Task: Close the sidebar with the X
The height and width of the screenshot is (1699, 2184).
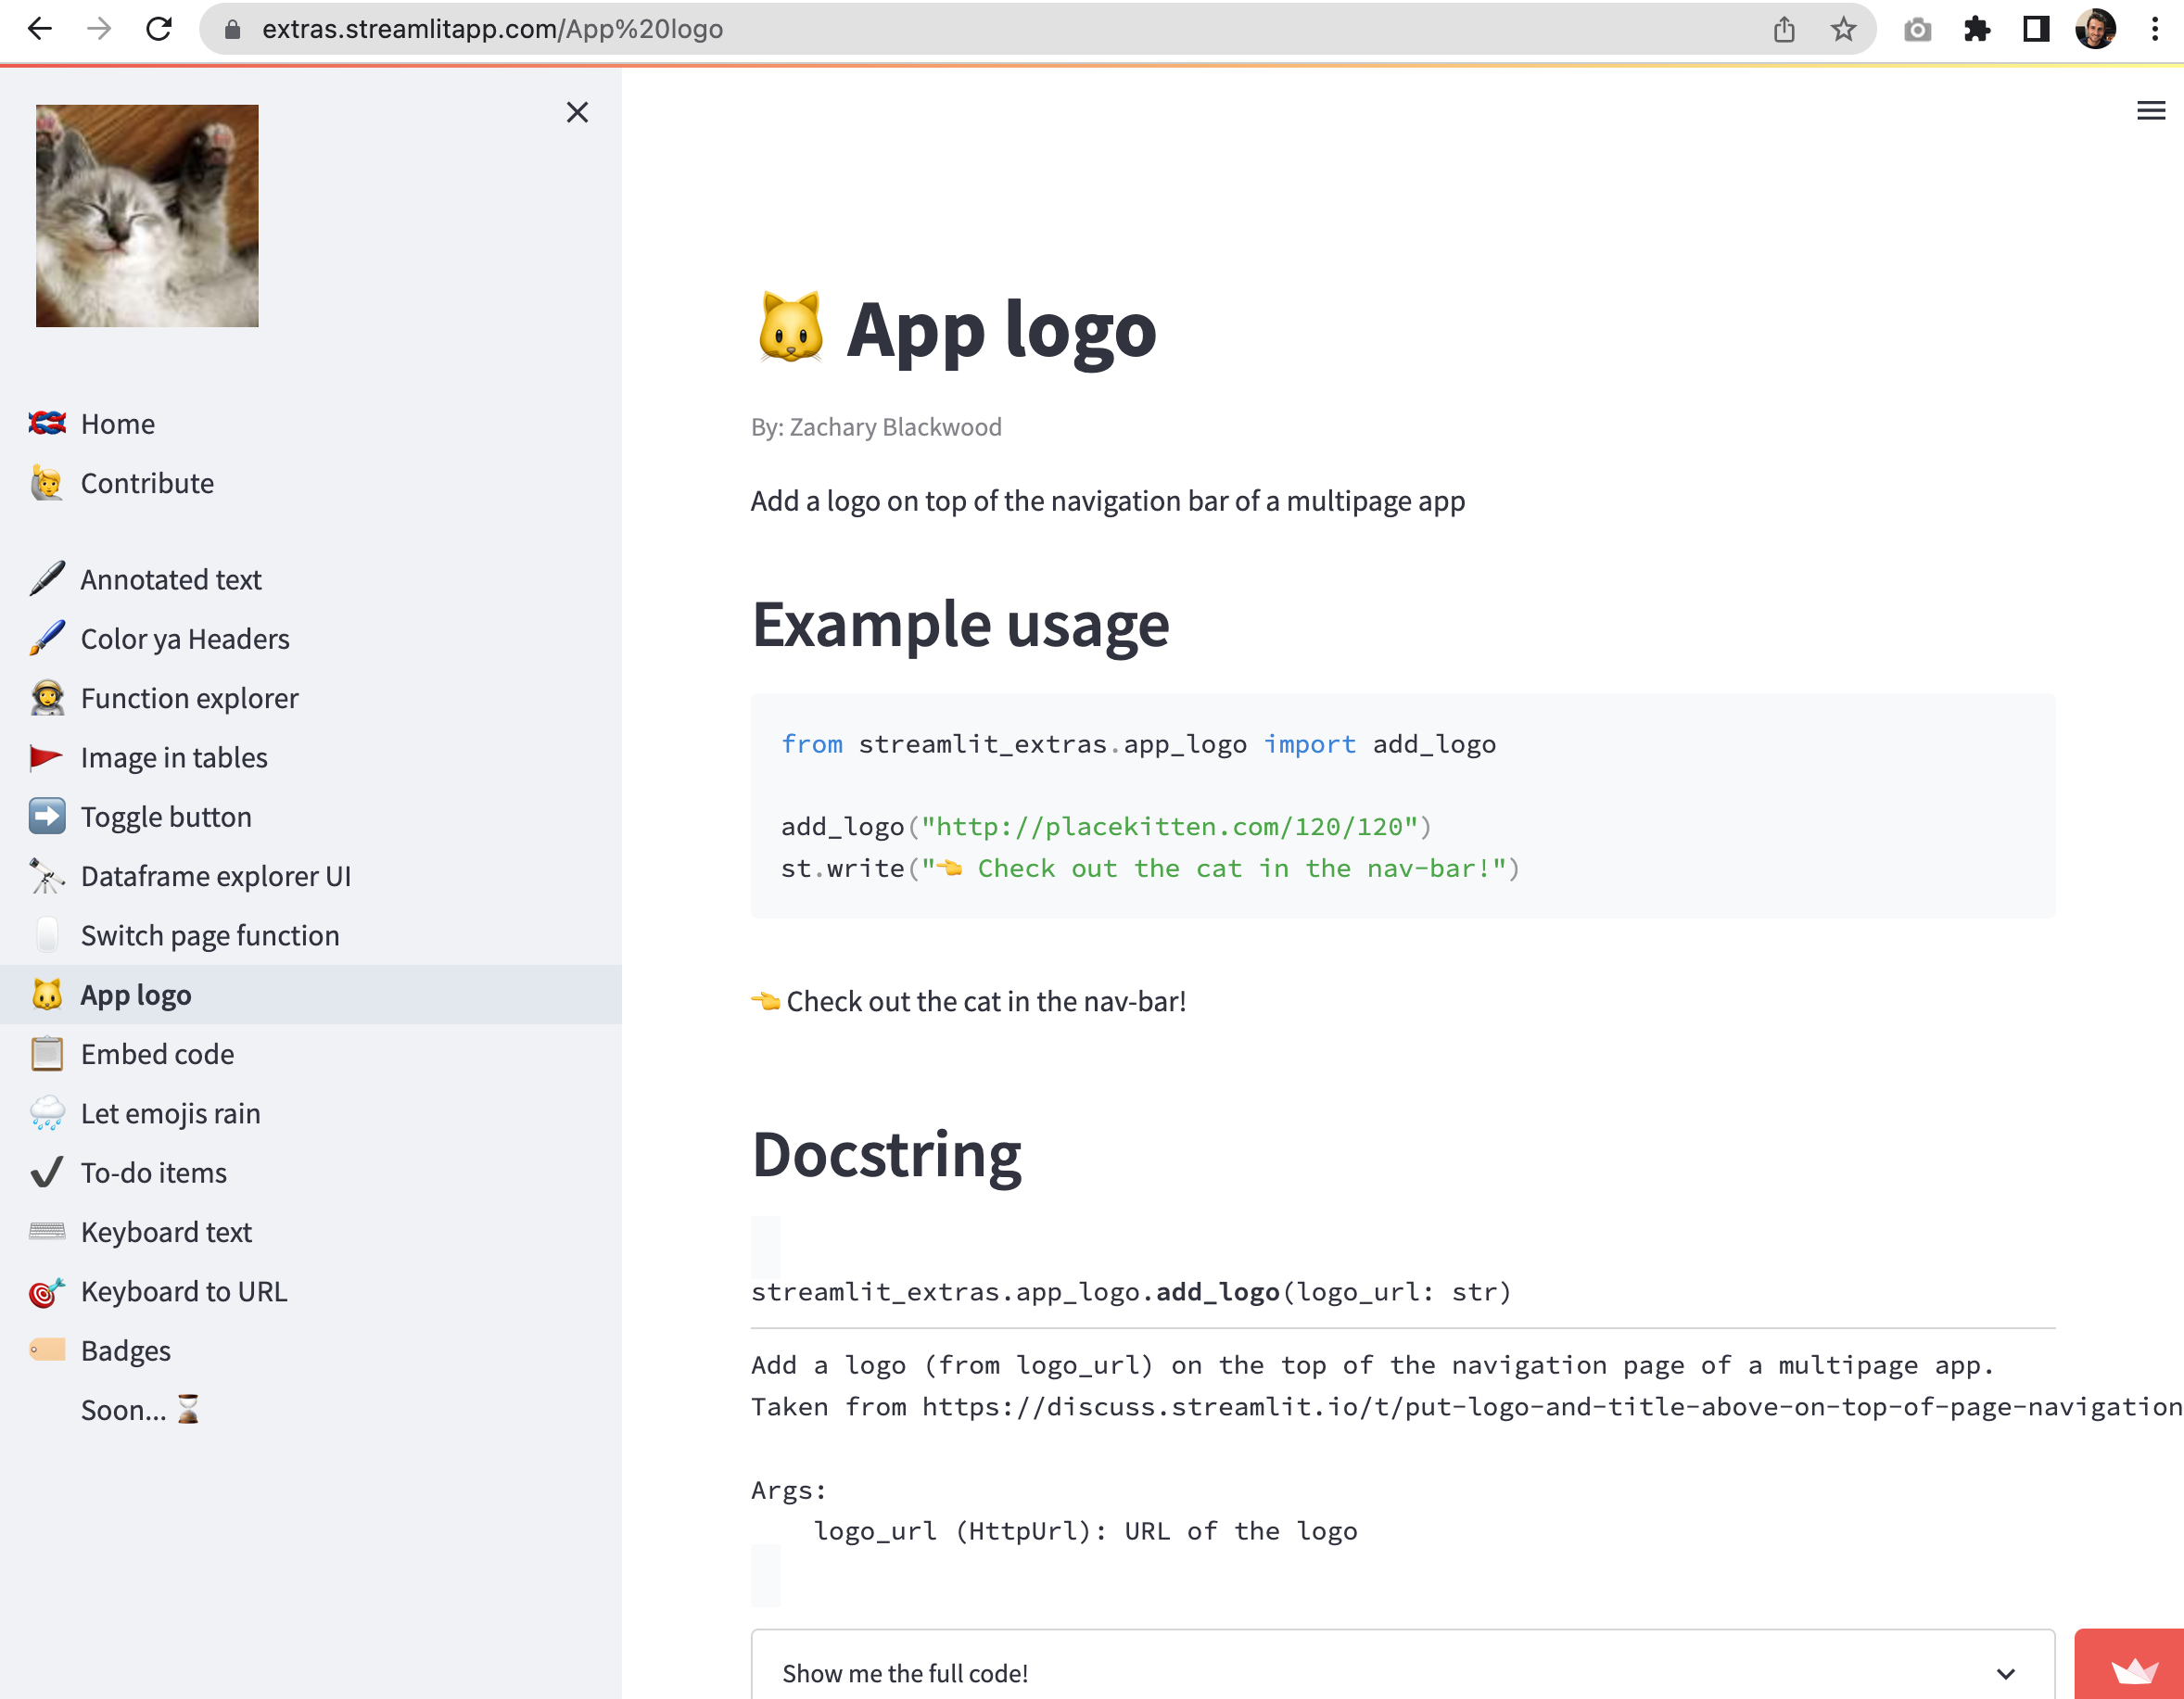Action: tap(577, 112)
